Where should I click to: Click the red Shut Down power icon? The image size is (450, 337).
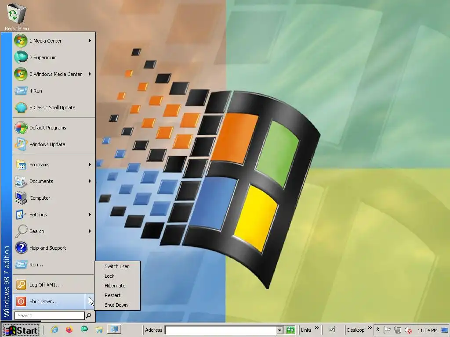(21, 301)
